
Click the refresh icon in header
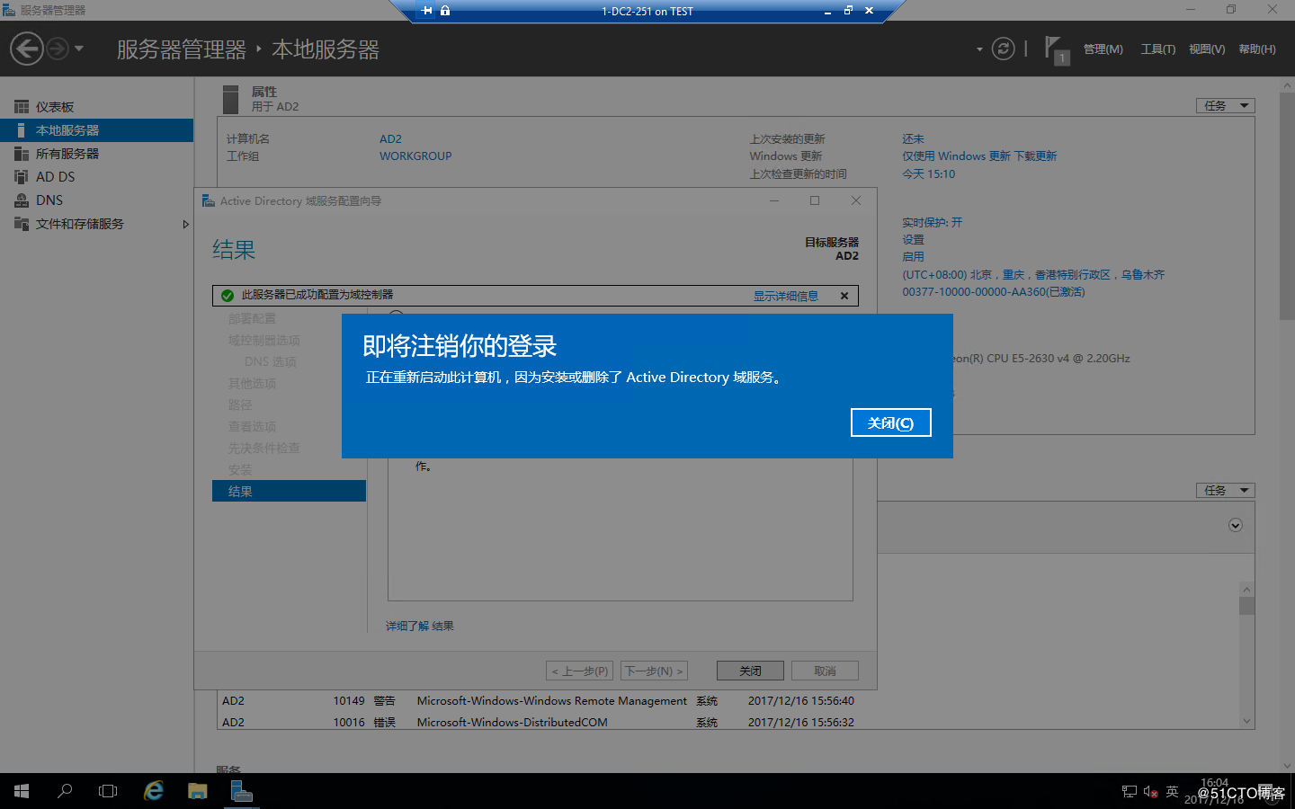click(x=1003, y=49)
